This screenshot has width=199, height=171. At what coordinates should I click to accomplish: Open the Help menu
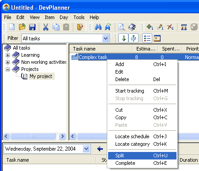pos(94,17)
